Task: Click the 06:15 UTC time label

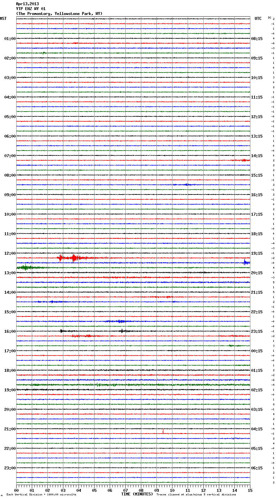Action: 257,468
